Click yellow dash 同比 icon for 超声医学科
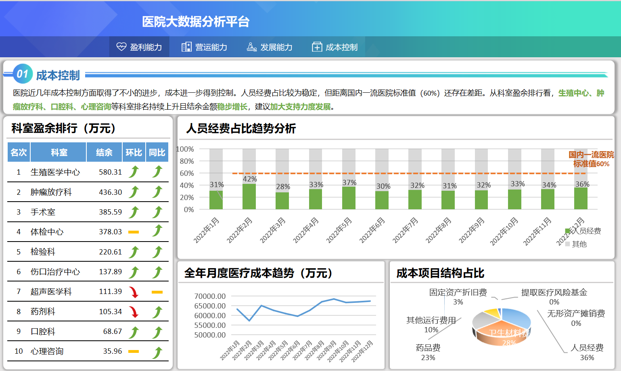621x371 pixels. pos(157,292)
